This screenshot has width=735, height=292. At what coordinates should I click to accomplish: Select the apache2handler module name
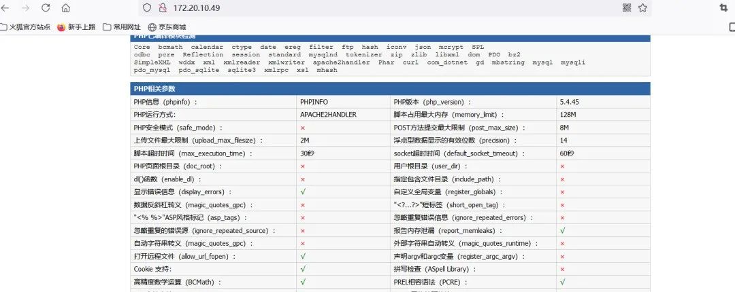pyautogui.click(x=341, y=62)
